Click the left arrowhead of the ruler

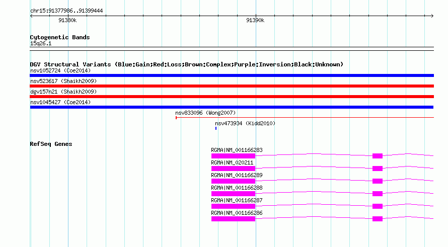click(31, 16)
